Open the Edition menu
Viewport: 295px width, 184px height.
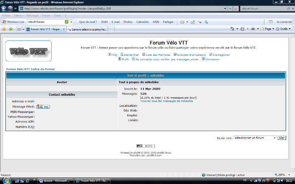(x=18, y=15)
